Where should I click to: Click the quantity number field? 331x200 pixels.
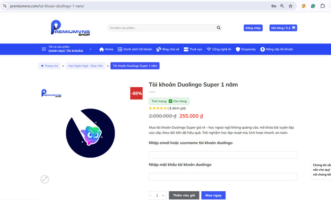click(157, 195)
